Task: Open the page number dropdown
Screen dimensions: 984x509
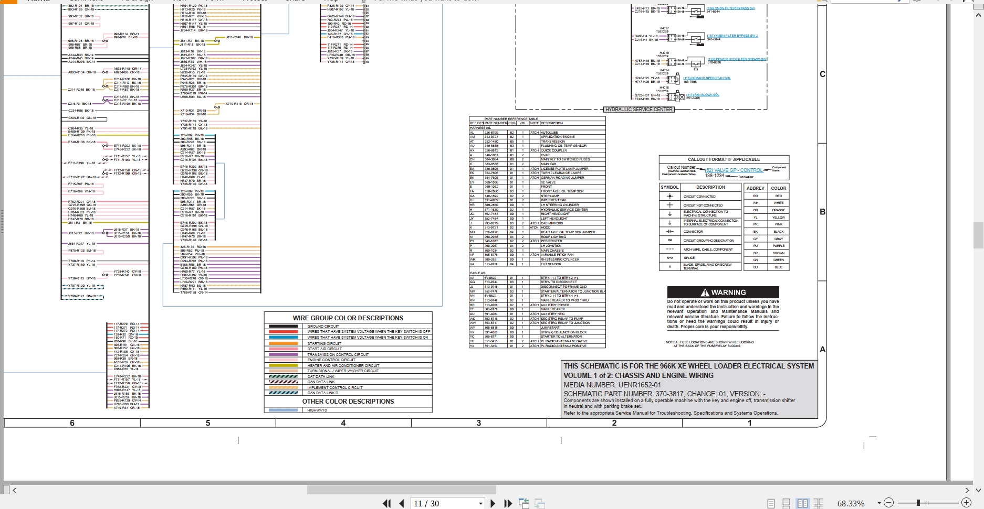Action: point(480,504)
